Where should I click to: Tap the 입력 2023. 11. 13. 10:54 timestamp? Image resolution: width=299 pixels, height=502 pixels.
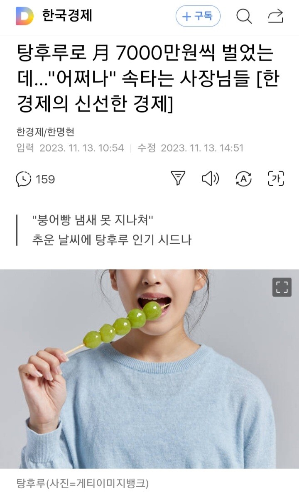point(70,148)
